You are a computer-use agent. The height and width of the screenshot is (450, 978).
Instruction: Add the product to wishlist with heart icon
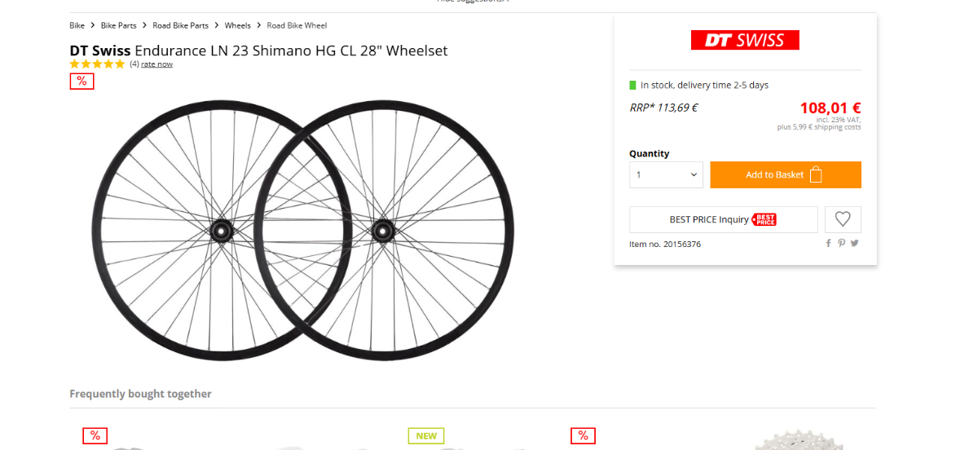pyautogui.click(x=843, y=219)
